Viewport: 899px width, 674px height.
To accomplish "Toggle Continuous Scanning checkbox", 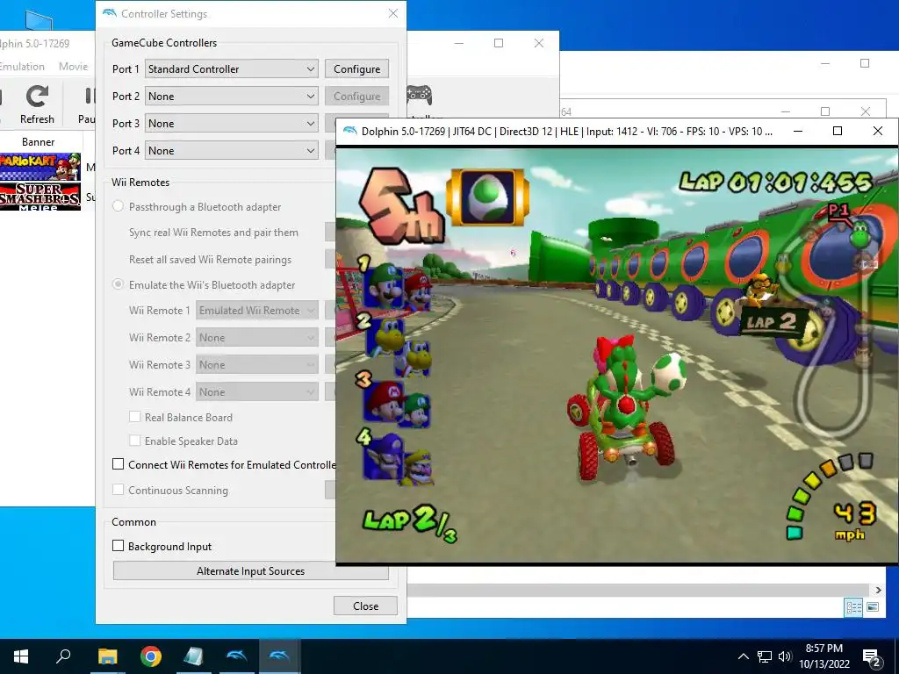I will click(x=119, y=490).
